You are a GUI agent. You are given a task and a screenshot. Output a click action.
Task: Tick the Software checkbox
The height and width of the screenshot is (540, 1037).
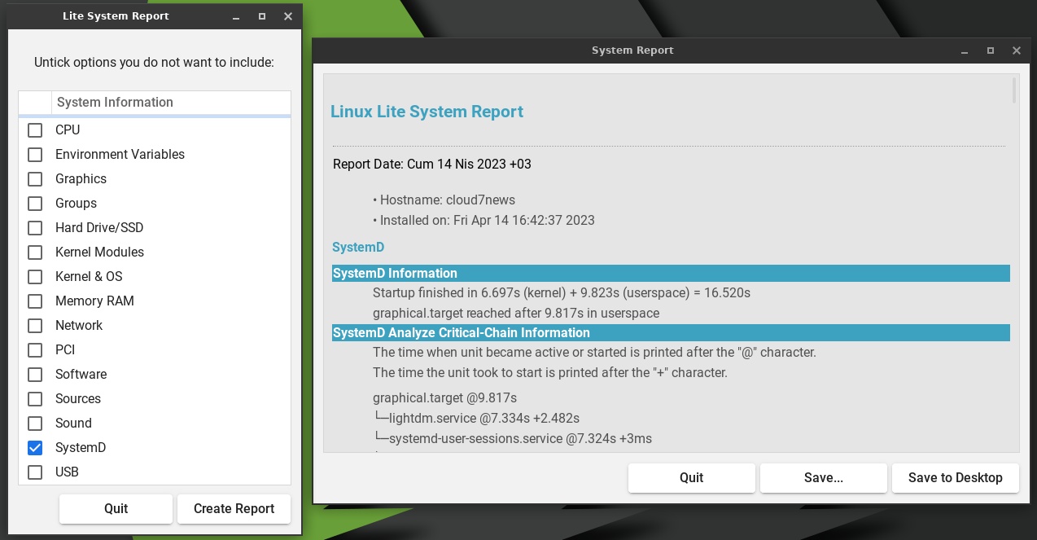click(x=35, y=375)
